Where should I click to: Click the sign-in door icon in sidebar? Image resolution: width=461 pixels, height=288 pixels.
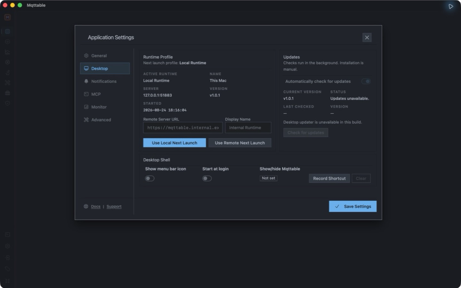[7, 258]
